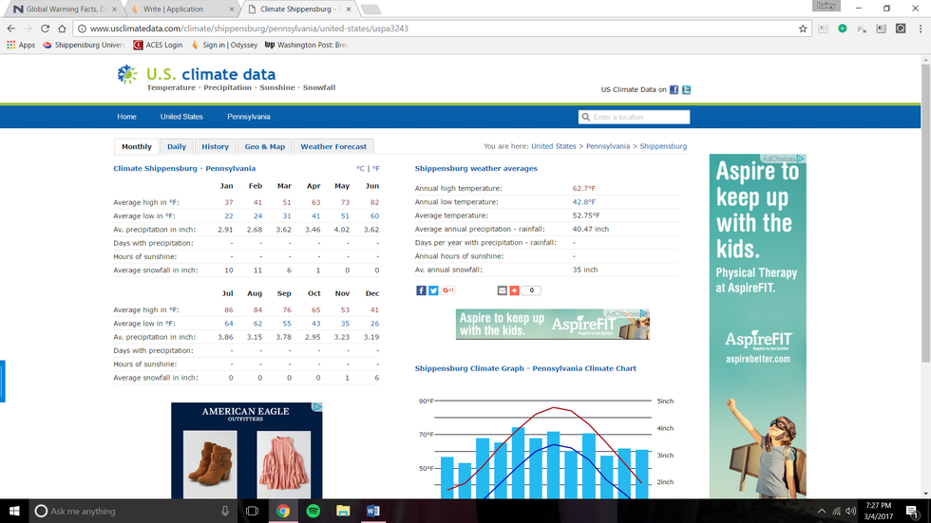Click the orange plus share icon
Screen dimensions: 931x523
[514, 290]
